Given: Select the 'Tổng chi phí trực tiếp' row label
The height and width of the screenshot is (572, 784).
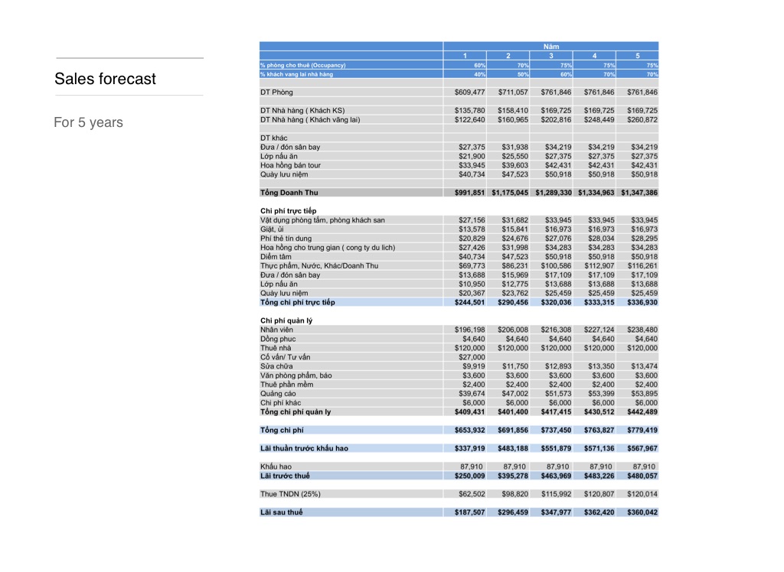Looking at the screenshot, I should 297,302.
